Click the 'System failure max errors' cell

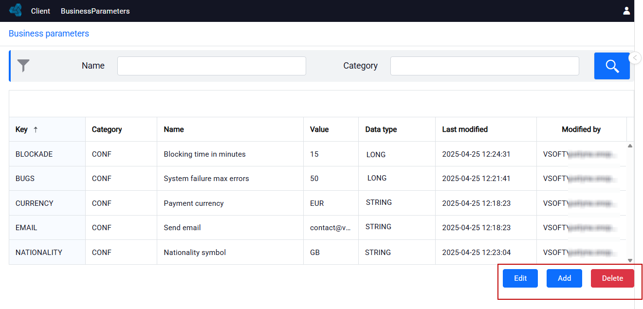[230, 179]
